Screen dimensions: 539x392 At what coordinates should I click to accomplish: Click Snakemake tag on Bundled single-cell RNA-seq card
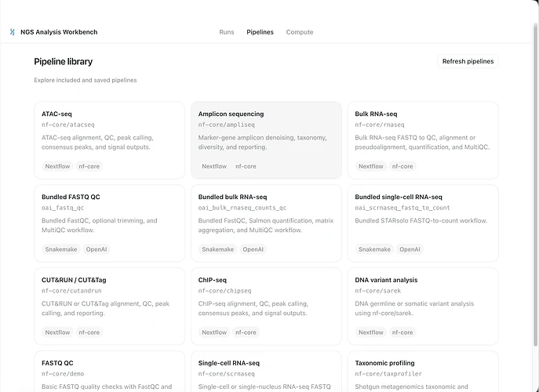click(x=375, y=249)
